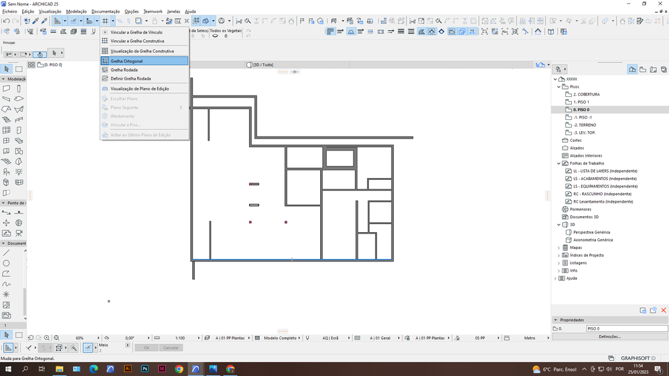669x376 pixels.
Task: Choose Definir Grelha Rodada menu entry
Action: click(x=144, y=78)
